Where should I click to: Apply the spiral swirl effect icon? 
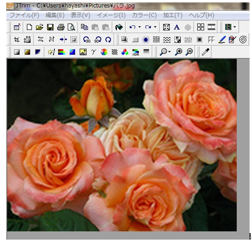tap(243, 40)
